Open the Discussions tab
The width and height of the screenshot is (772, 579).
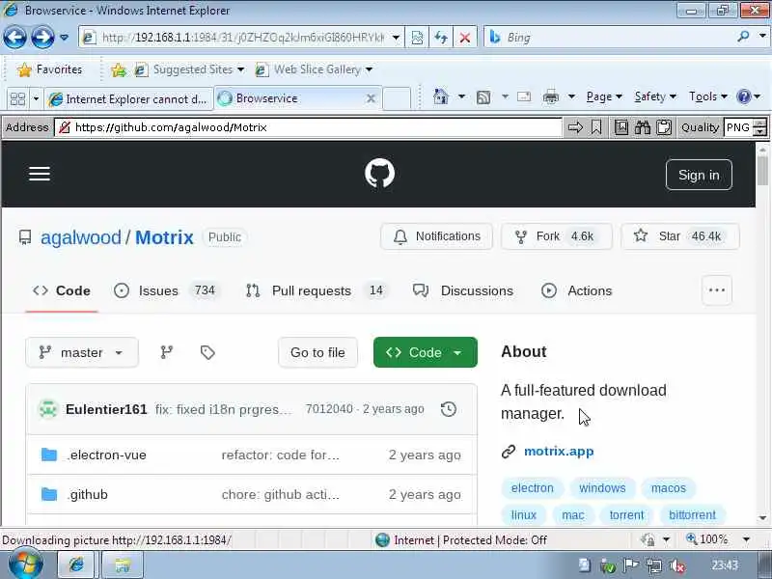tap(463, 291)
